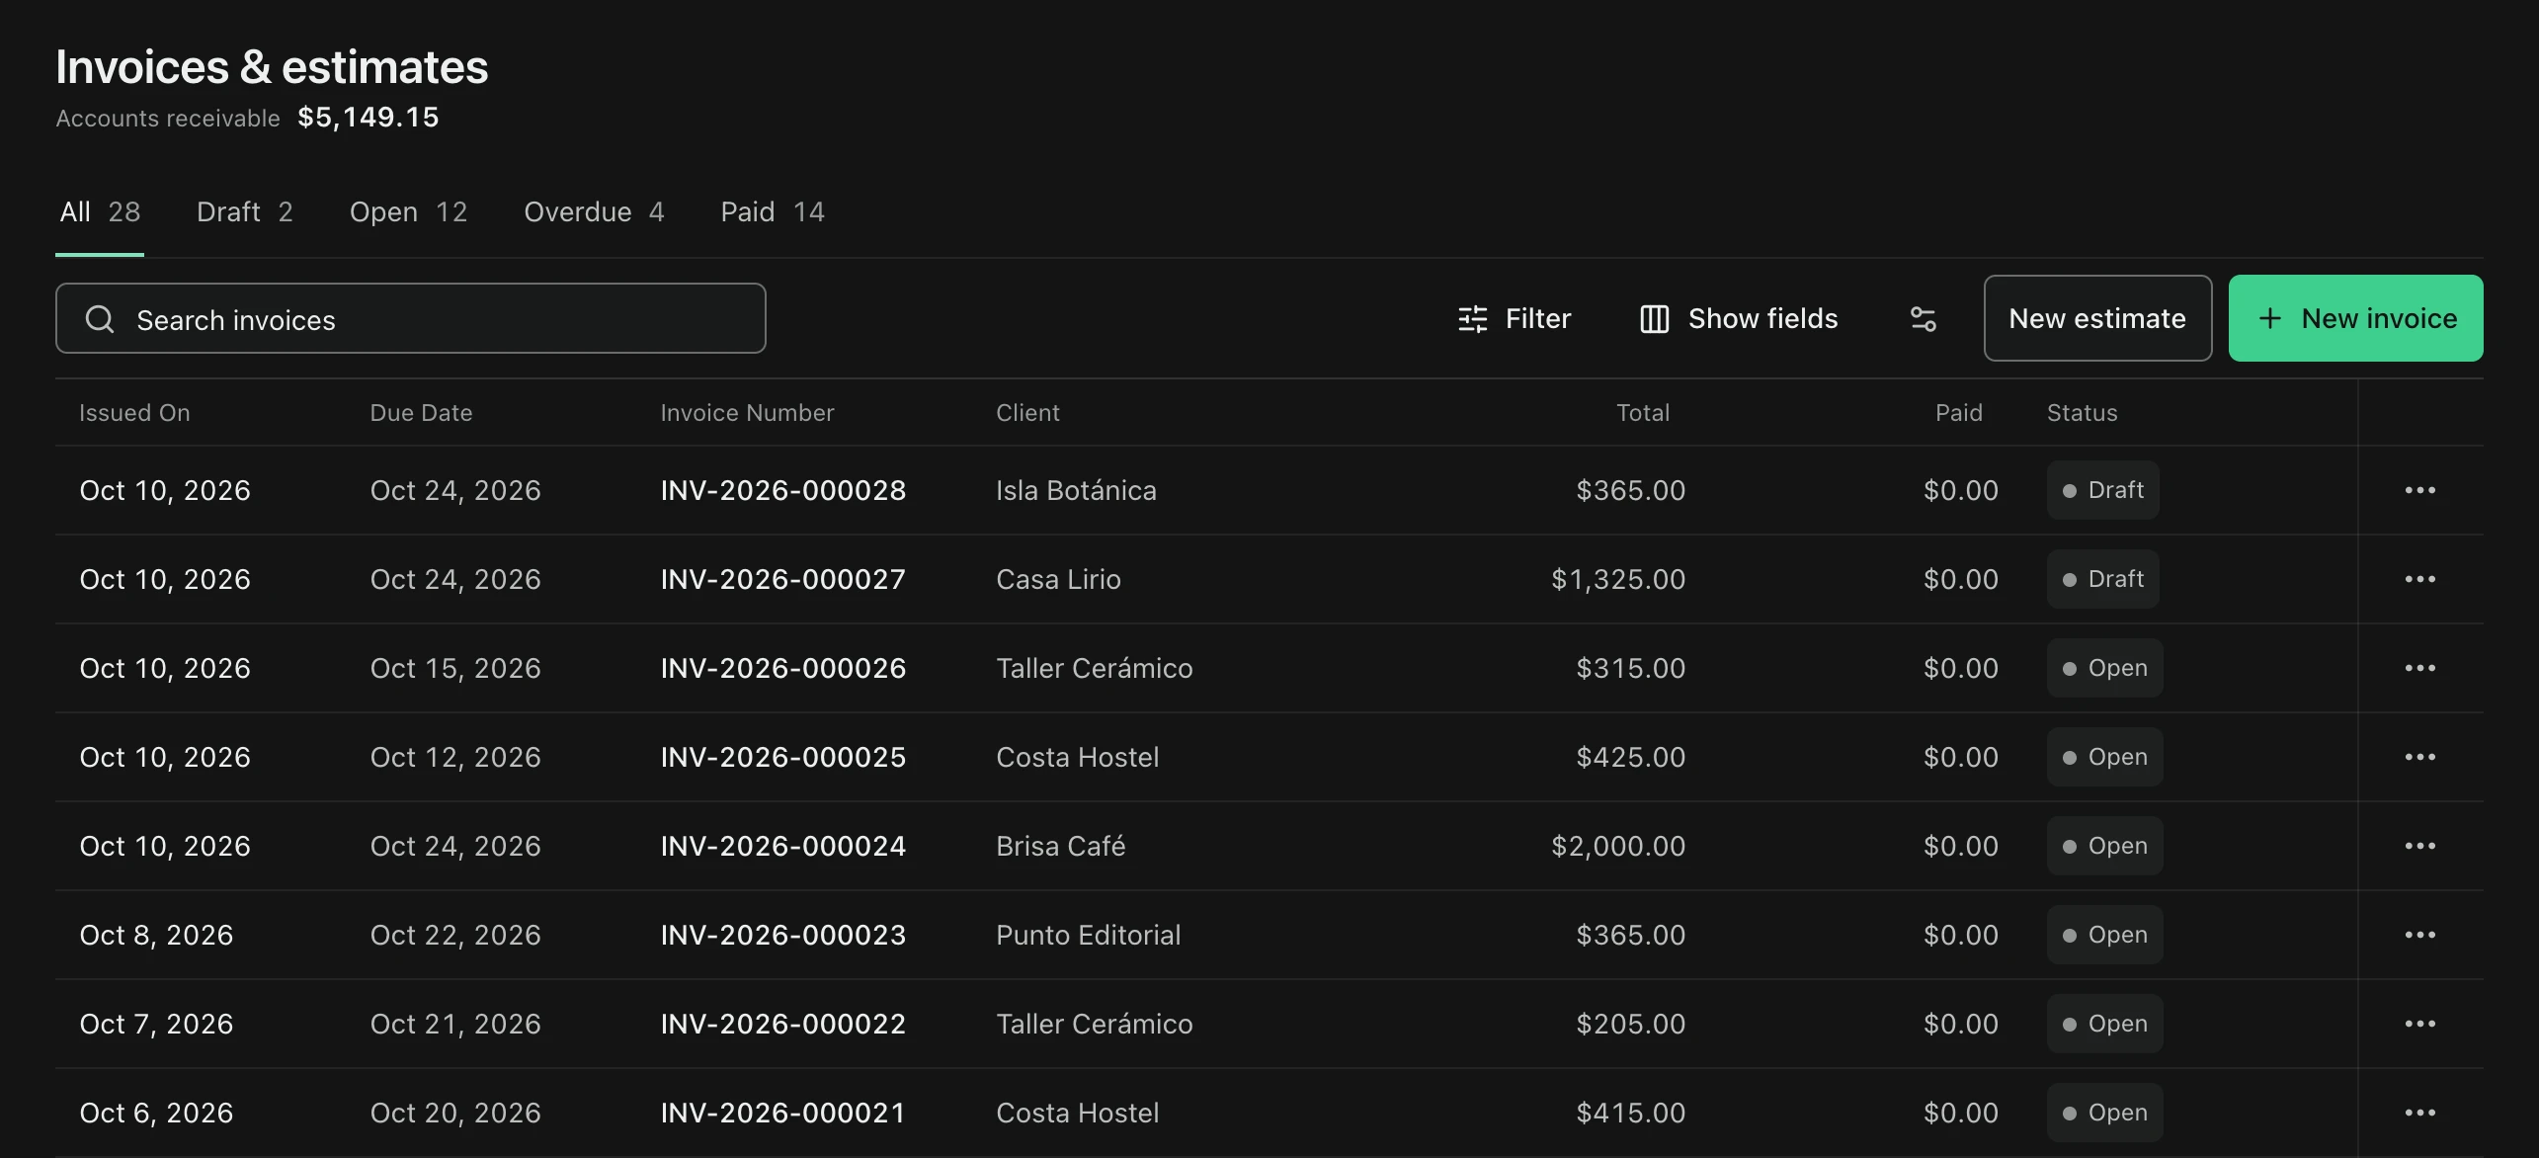Image resolution: width=2539 pixels, height=1158 pixels.
Task: Click client Isla Botánica
Action: (x=1076, y=491)
